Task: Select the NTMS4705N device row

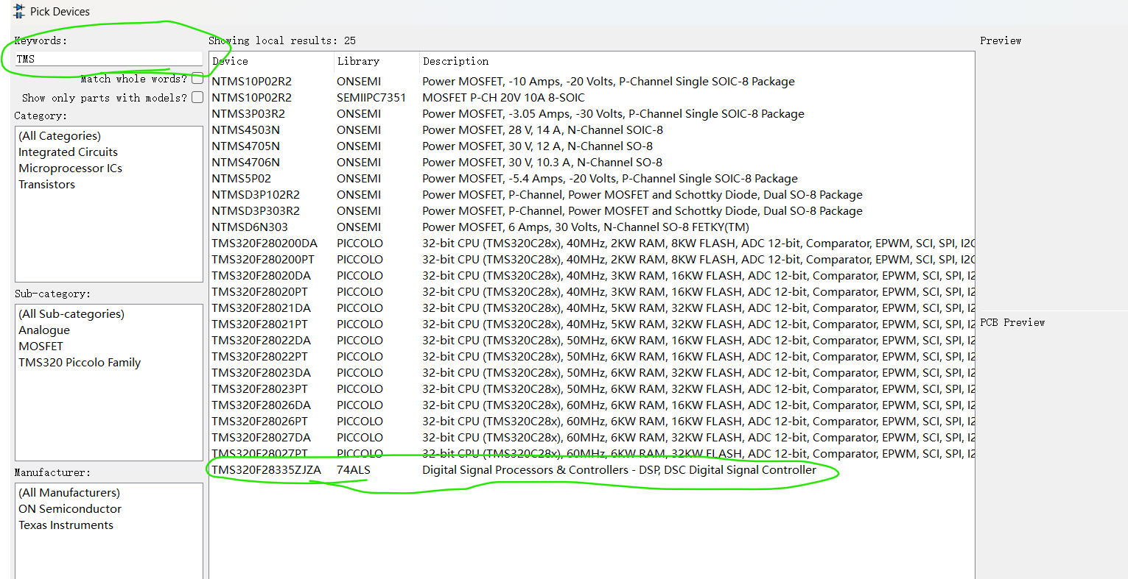Action: click(592, 146)
